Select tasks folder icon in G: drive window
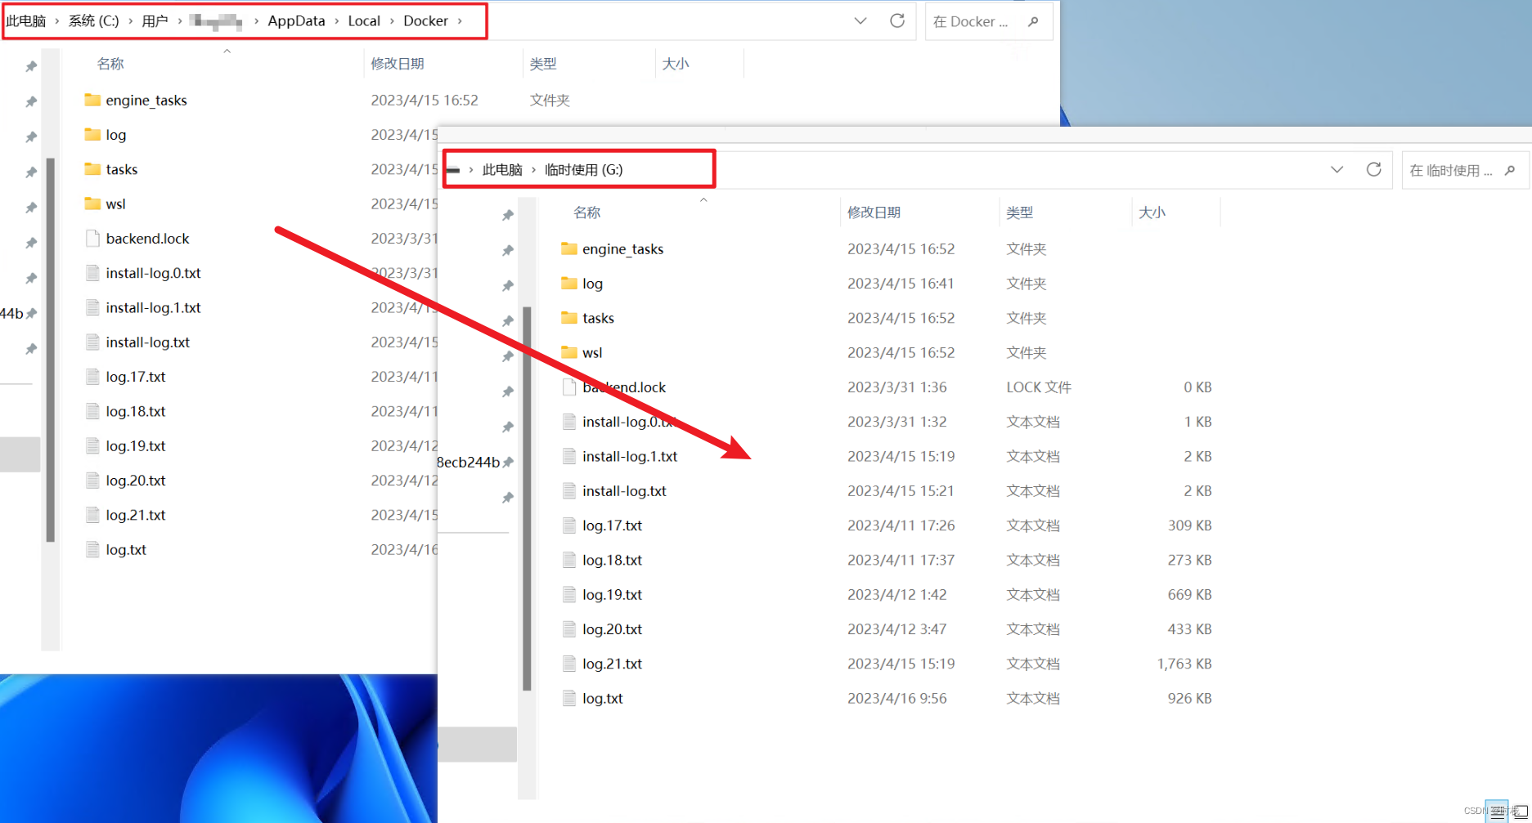This screenshot has width=1532, height=823. [x=569, y=317]
